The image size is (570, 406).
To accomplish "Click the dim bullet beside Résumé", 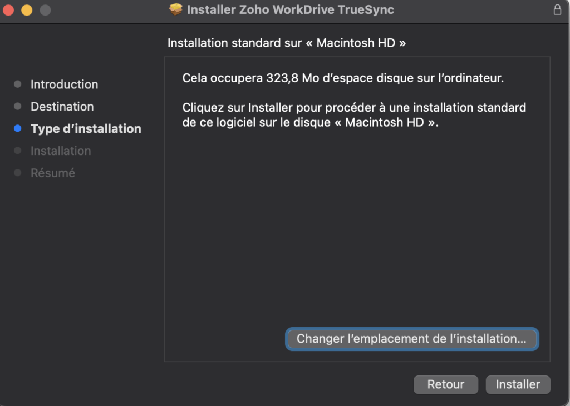I will tap(17, 173).
